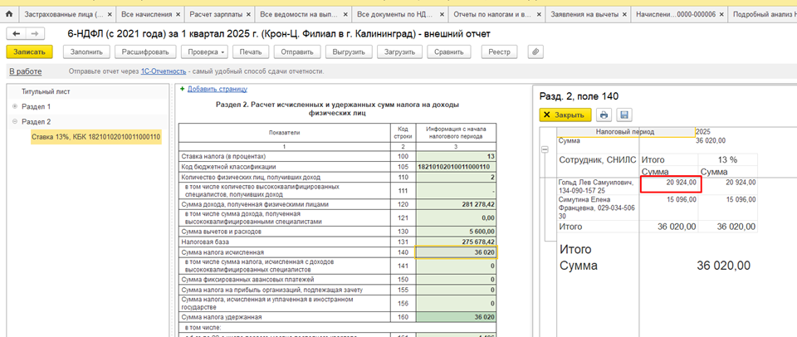The width and height of the screenshot is (797, 337).
Task: Switch to the 'Все начисления' tab
Action: pyautogui.click(x=146, y=15)
